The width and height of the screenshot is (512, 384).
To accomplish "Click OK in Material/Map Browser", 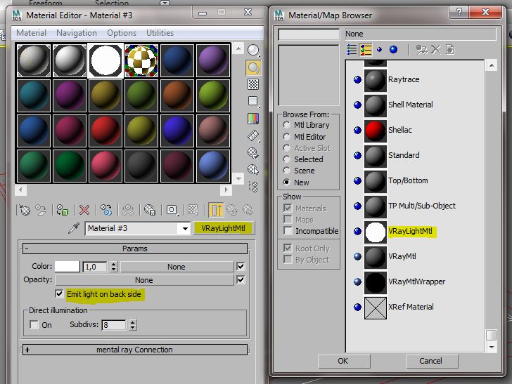I will pos(343,361).
